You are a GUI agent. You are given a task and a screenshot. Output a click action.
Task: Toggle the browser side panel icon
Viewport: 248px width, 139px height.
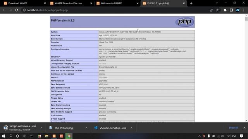(x=231, y=10)
